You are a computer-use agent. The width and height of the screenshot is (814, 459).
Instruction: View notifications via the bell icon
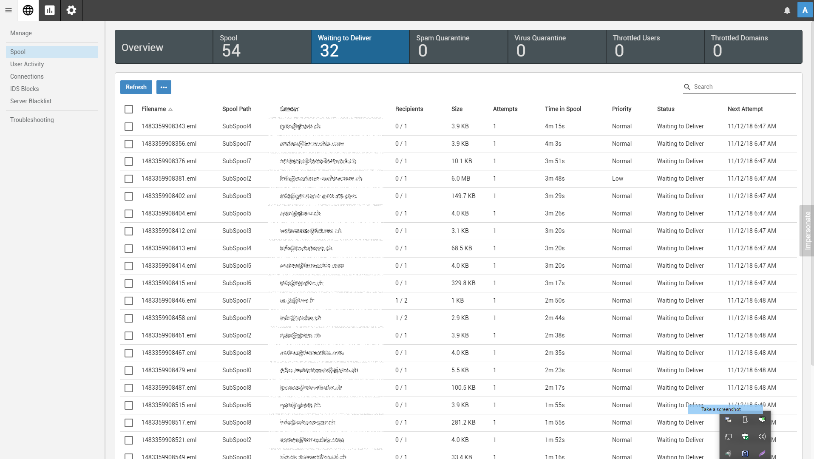[787, 10]
